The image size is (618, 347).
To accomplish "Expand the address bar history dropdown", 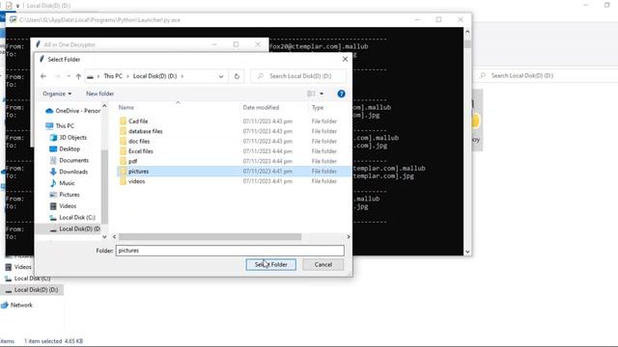I will [221, 76].
